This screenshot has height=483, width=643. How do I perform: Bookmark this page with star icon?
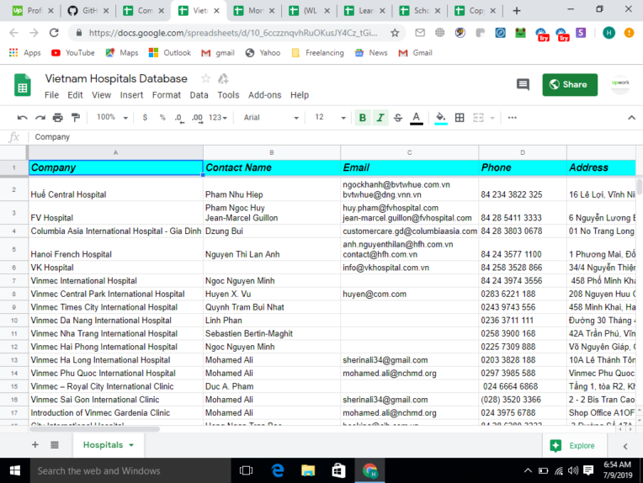click(395, 33)
